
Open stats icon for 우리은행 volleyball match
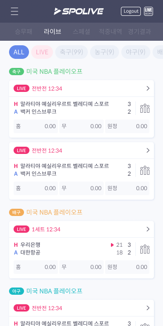pyautogui.click(x=145, y=249)
